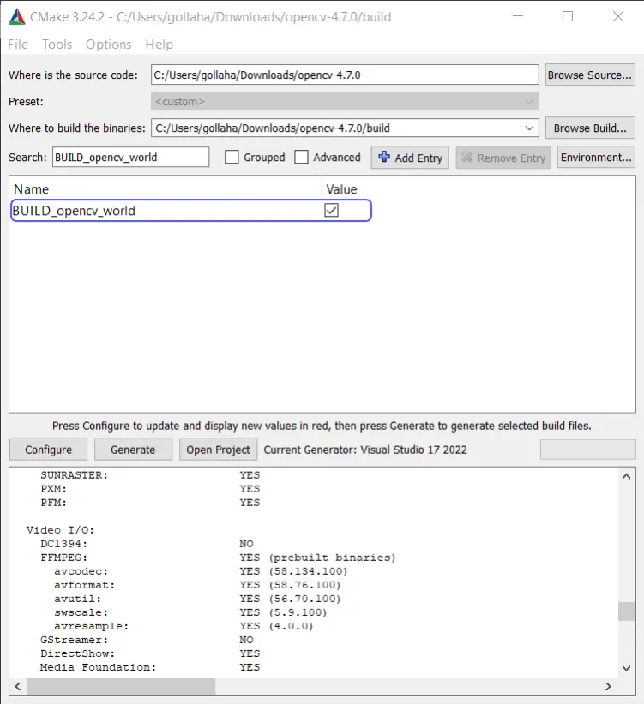This screenshot has width=644, height=704.
Task: Click the DC1394 line in log
Action: point(147,544)
